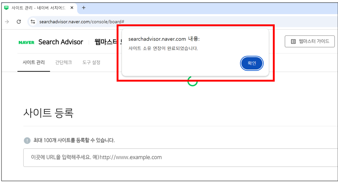Click the NAVER logo
Screen dimensions: 338x185
coord(27,42)
